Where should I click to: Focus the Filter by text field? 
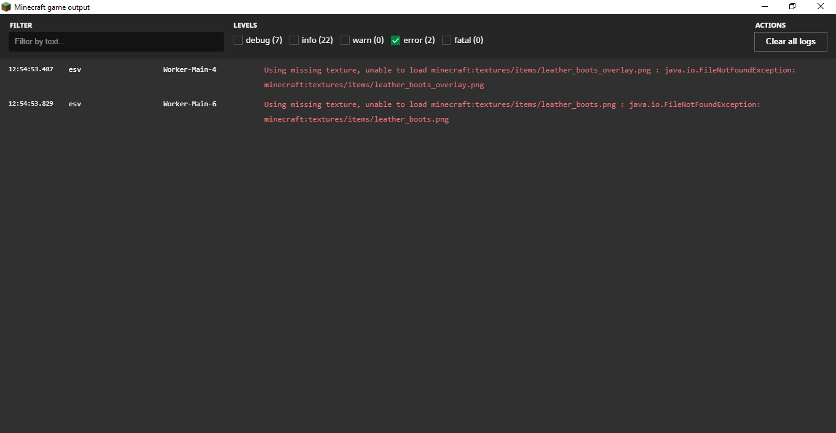(116, 42)
